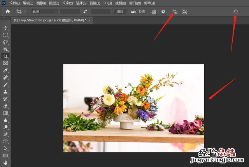Select the Gradient tool
The width and height of the screenshot is (249, 167).
click(5, 113)
